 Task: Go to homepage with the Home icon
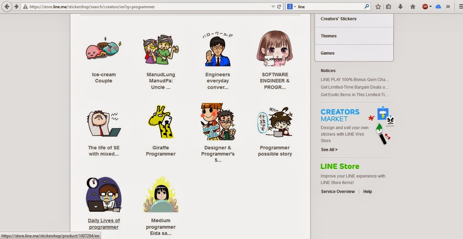413,6
